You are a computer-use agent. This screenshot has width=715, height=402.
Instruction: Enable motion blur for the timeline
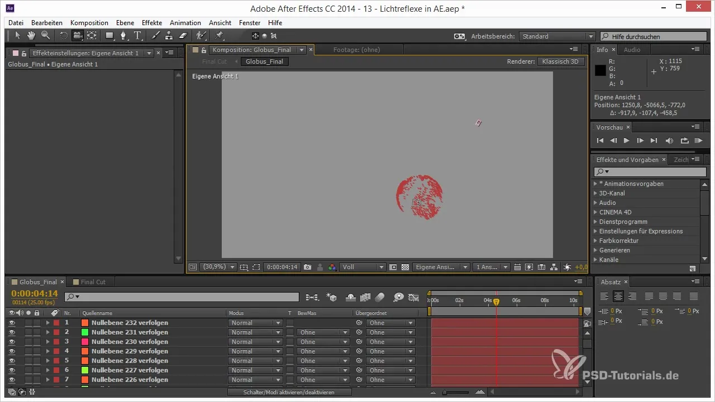pyautogui.click(x=380, y=297)
